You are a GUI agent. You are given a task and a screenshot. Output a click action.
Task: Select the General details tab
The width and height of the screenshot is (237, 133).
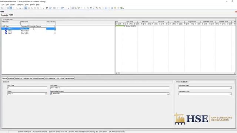[4, 78]
